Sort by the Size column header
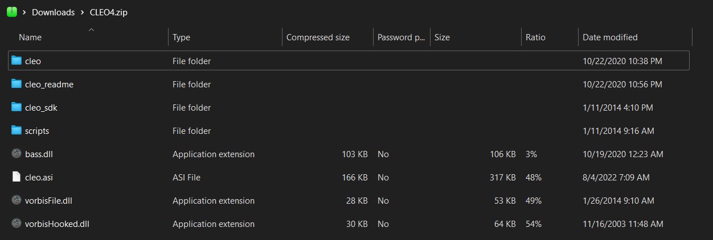Image resolution: width=713 pixels, height=240 pixels. 442,37
